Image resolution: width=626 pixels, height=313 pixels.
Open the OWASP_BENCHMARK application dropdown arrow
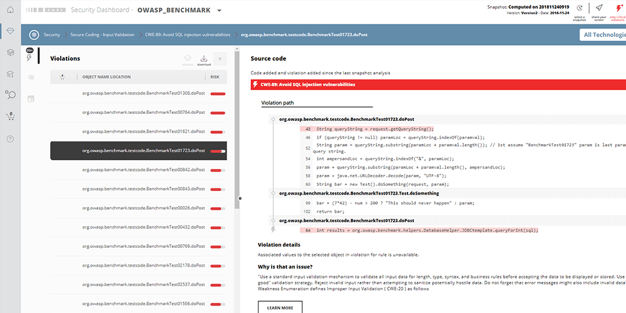point(219,11)
